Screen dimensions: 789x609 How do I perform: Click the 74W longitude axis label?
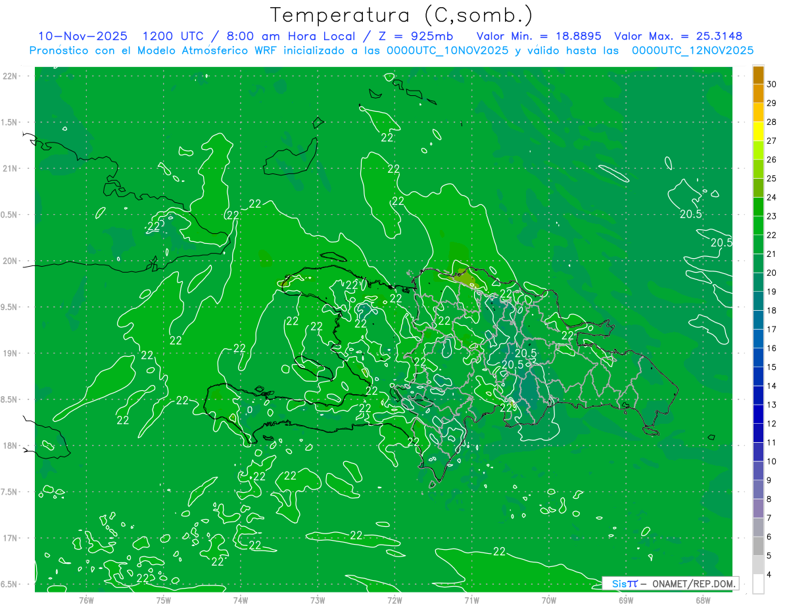(240, 600)
